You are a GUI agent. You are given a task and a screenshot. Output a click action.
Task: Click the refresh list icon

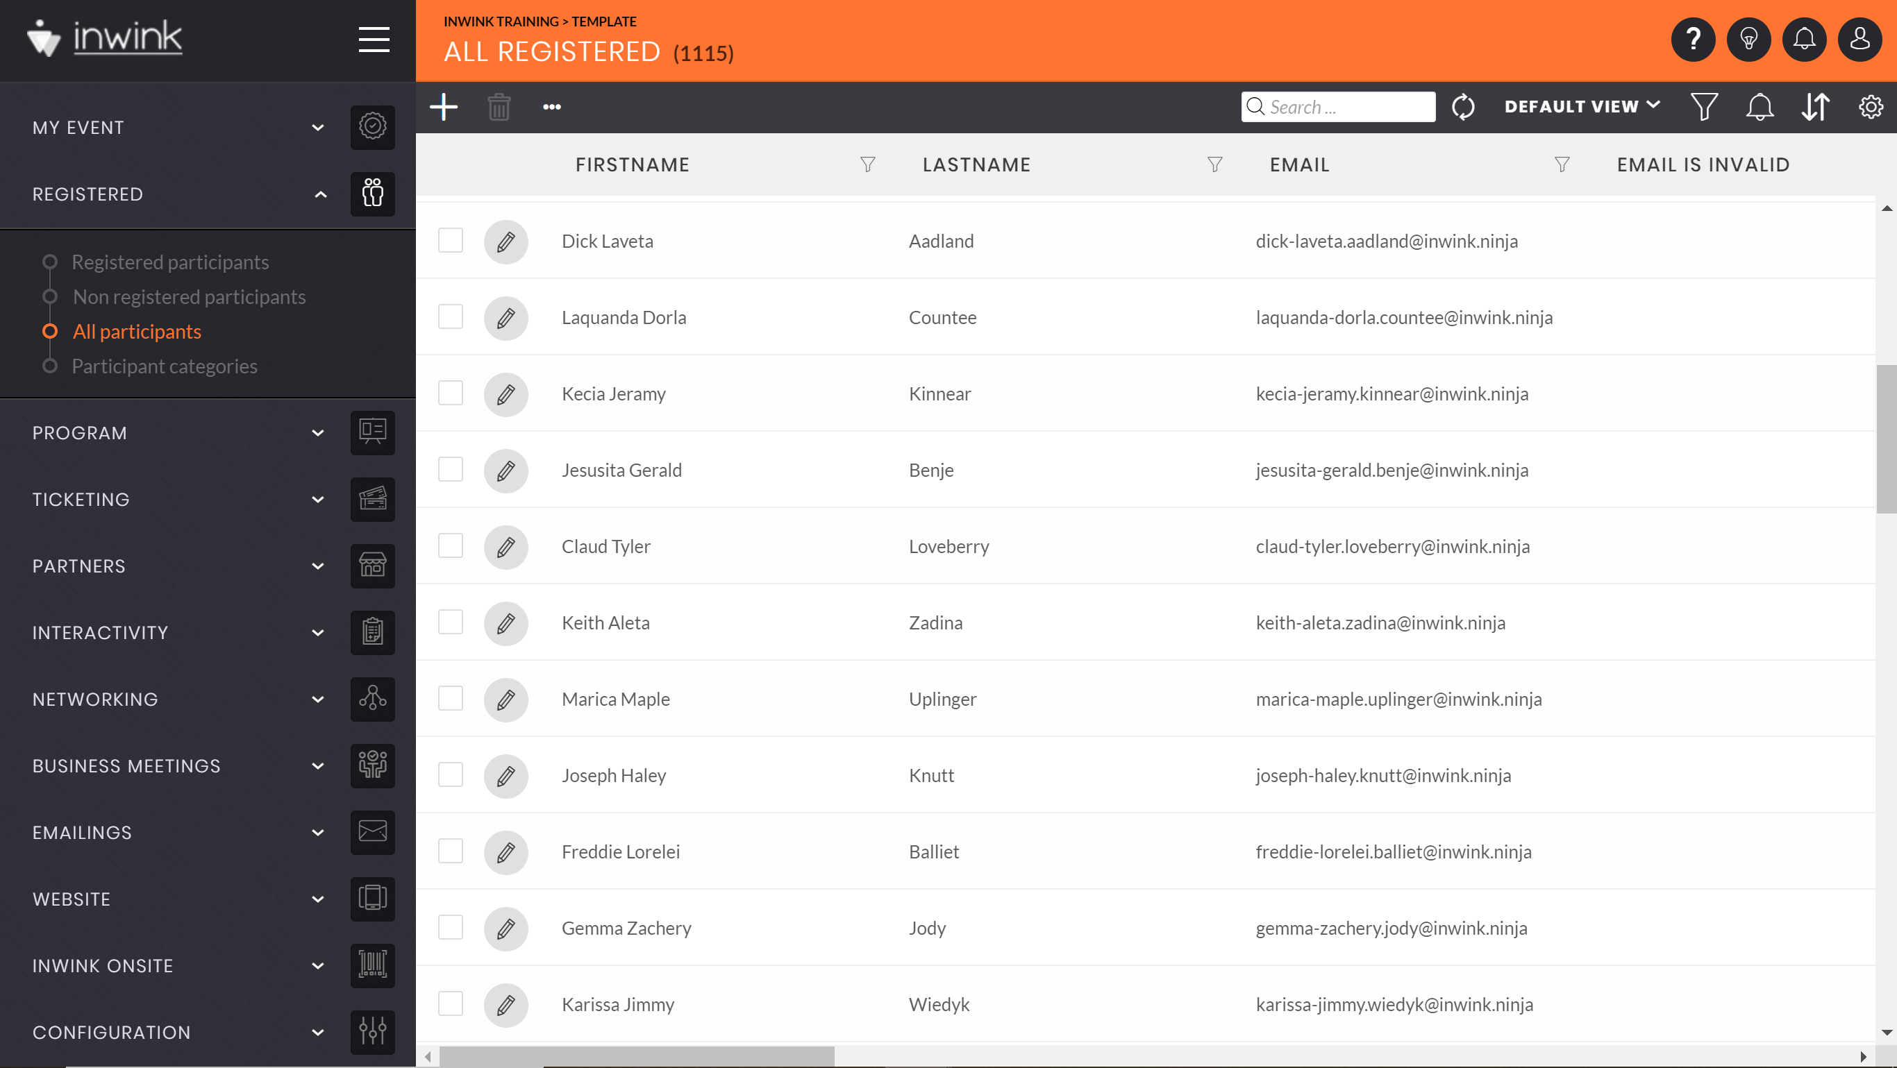(x=1462, y=107)
